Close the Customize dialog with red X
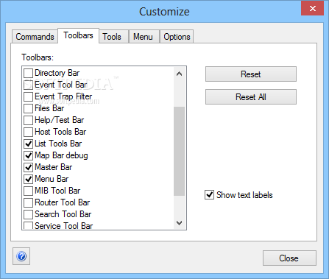Screen dimensions: 329x279 (x=313, y=8)
